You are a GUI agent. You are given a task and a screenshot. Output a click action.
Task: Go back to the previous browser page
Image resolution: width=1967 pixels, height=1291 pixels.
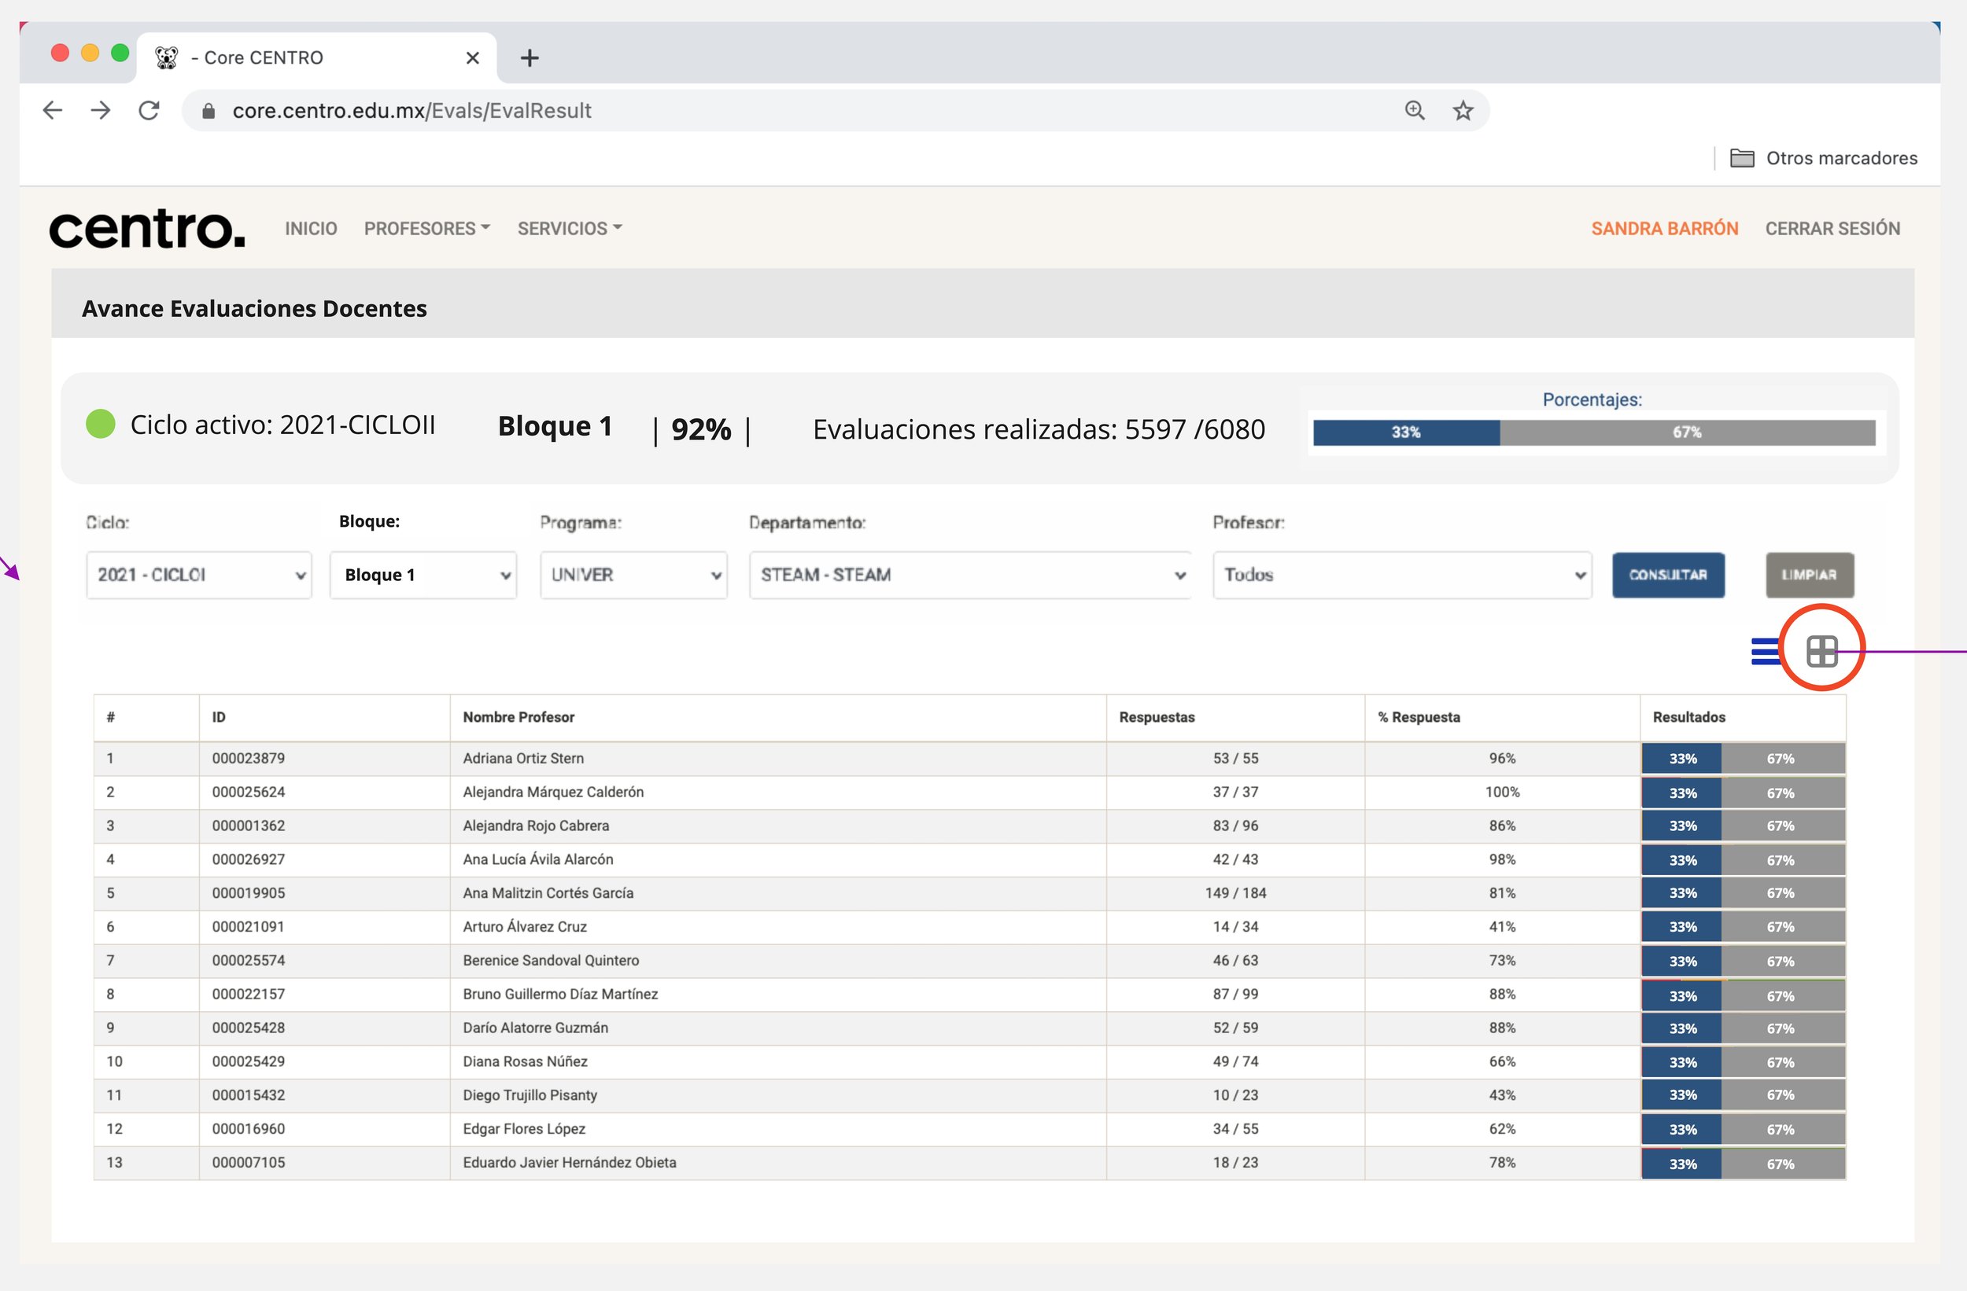tap(52, 110)
